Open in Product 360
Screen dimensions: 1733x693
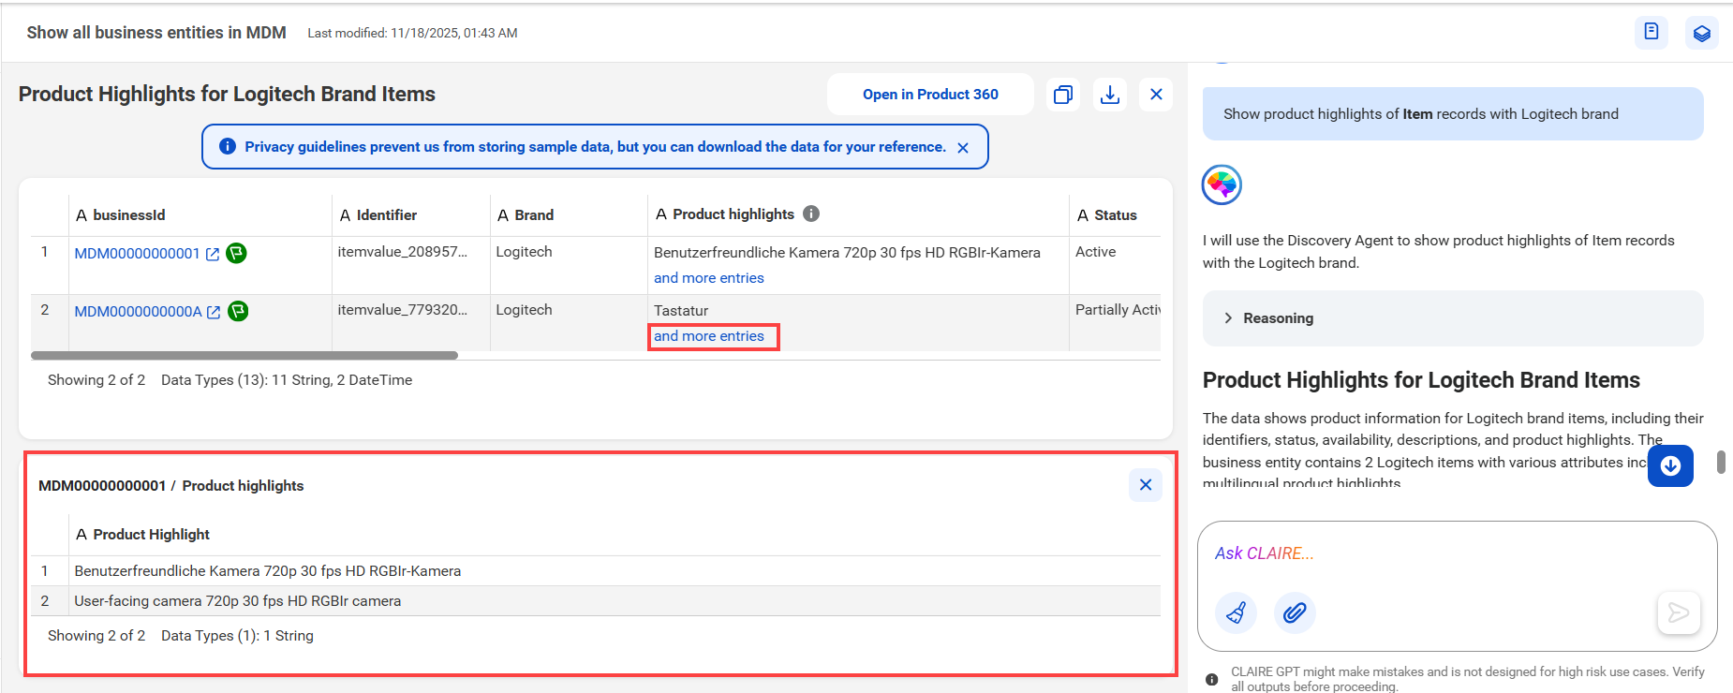coord(930,95)
